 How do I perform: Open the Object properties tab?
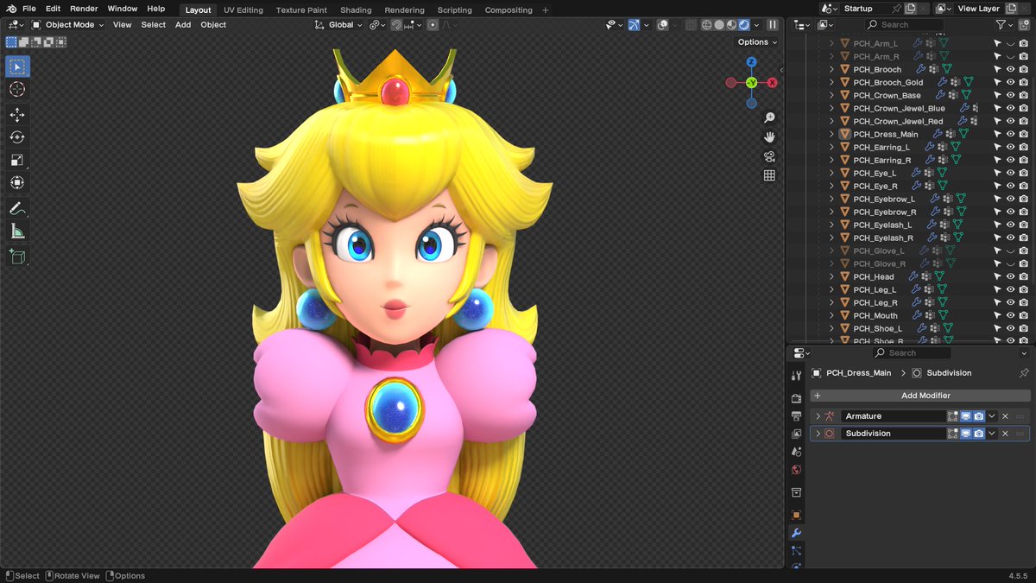(796, 515)
